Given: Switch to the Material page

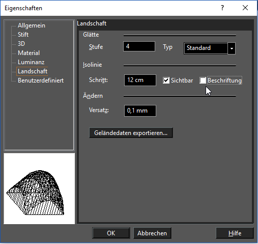Looking at the screenshot, I should tap(28, 53).
